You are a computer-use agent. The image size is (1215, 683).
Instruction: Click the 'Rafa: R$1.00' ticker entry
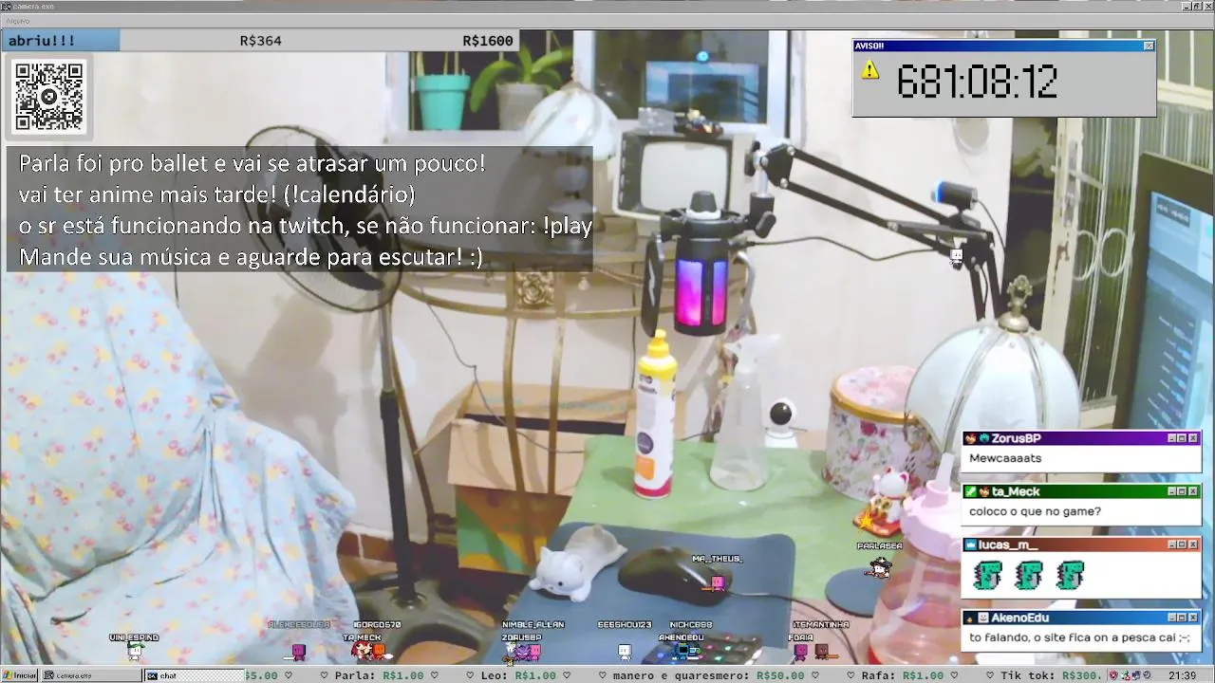point(903,675)
